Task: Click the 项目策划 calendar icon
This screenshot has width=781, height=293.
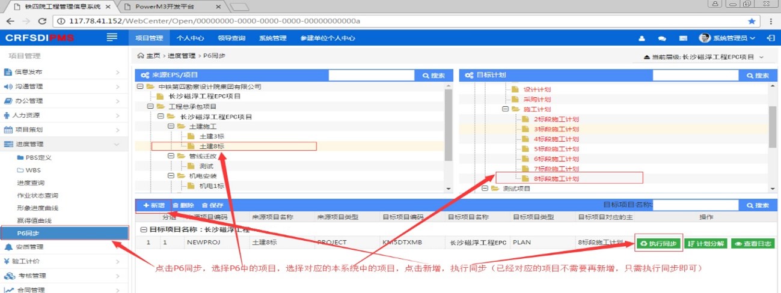Action: 8,130
